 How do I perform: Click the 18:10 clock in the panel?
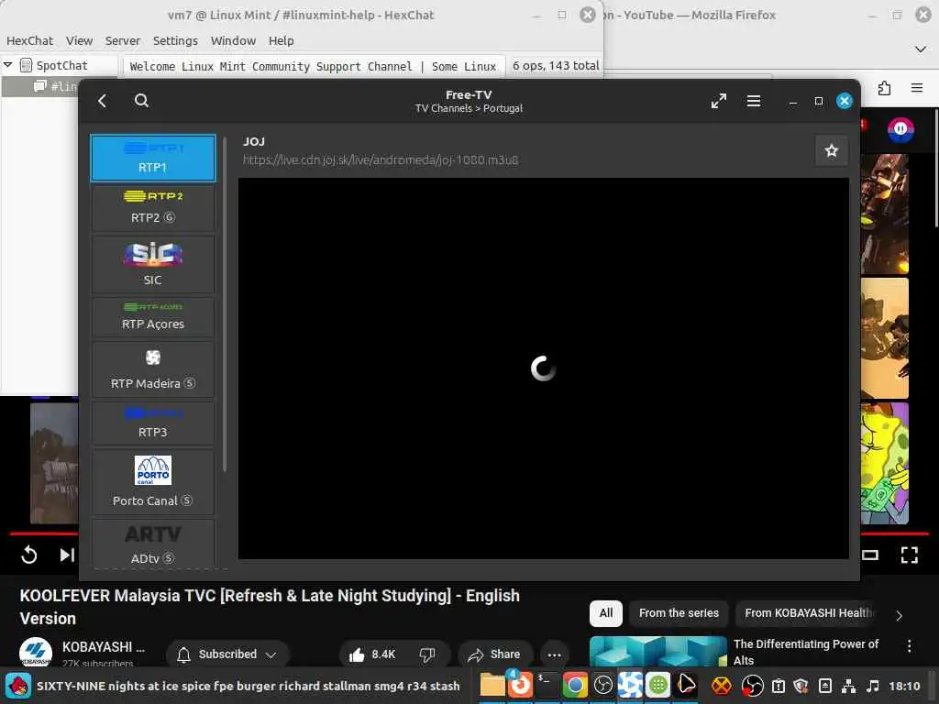(x=903, y=686)
